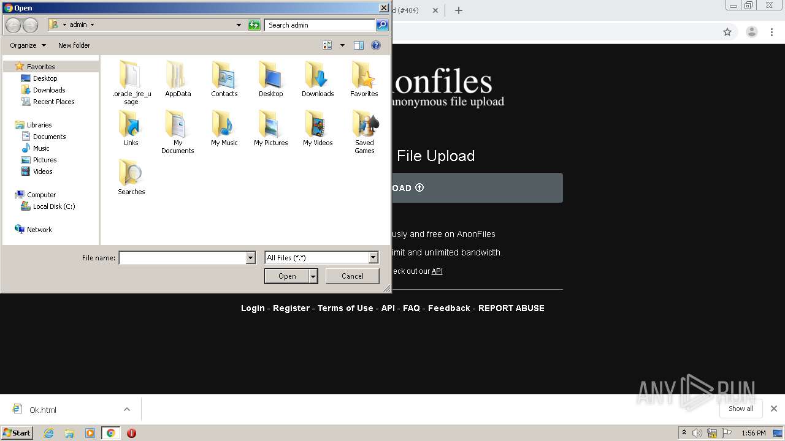The height and width of the screenshot is (441, 785).
Task: Click the change view icon
Action: click(x=327, y=45)
